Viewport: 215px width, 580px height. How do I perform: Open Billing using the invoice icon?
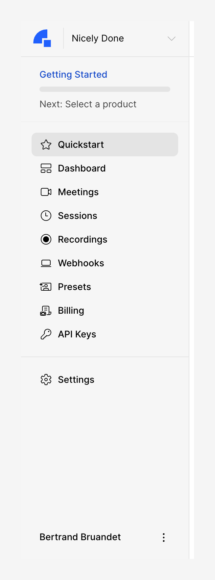tap(46, 310)
